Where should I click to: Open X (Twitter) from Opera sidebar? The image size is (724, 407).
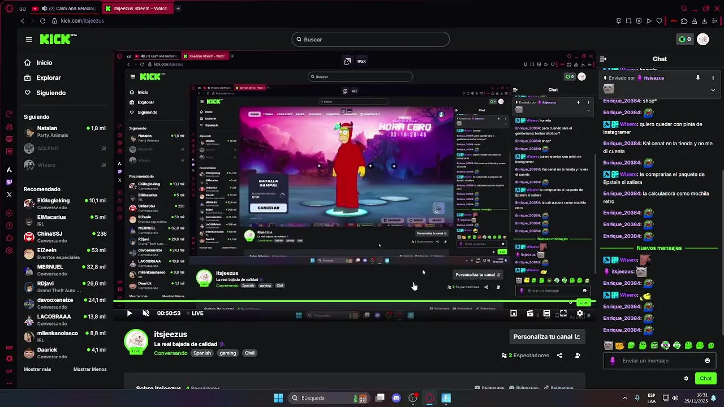[x=9, y=194]
